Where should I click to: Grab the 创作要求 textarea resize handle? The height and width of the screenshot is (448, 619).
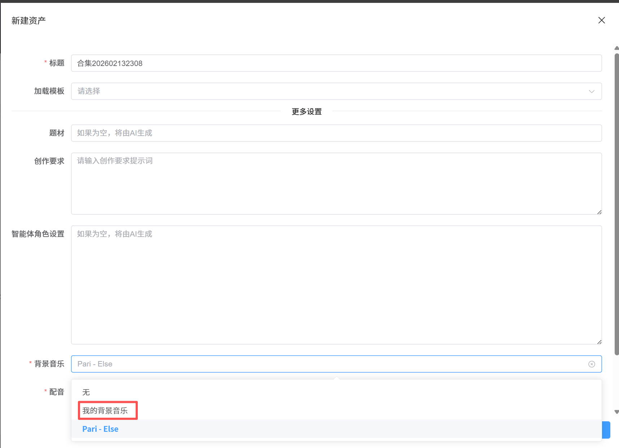(599, 212)
